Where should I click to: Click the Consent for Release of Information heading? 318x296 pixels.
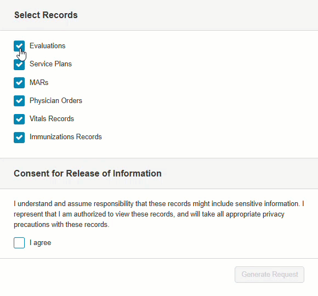(88, 174)
